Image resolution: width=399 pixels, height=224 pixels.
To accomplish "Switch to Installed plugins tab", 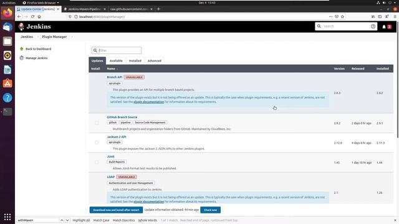I will (135, 61).
